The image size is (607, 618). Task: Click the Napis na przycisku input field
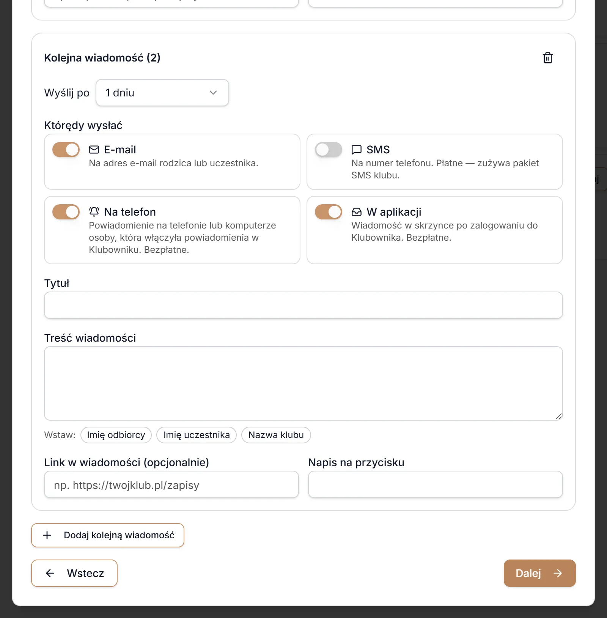pyautogui.click(x=436, y=484)
